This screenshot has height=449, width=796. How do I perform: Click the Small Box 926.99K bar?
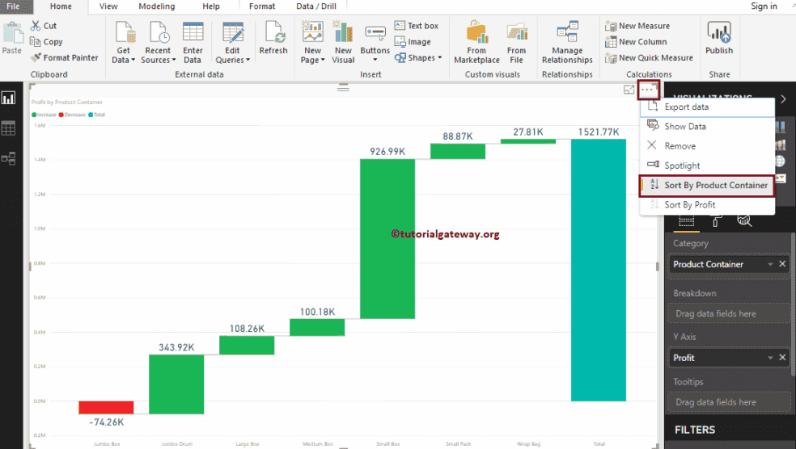(x=387, y=239)
